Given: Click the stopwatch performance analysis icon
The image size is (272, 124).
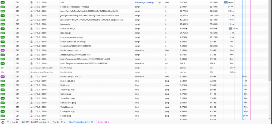Looking at the screenshot, I should click(x=2, y=122).
